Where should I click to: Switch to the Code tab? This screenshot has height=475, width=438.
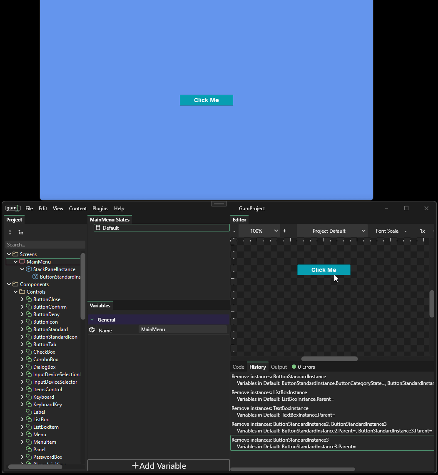(x=238, y=367)
